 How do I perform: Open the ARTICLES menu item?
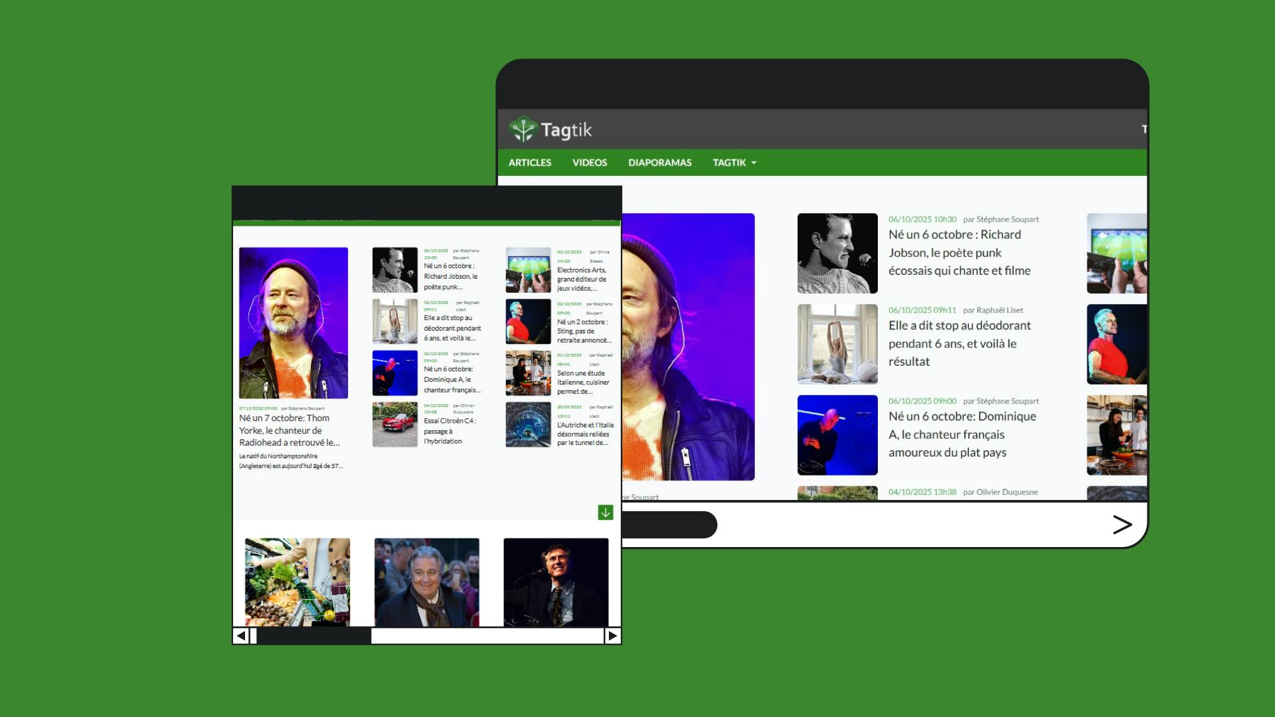pos(529,163)
